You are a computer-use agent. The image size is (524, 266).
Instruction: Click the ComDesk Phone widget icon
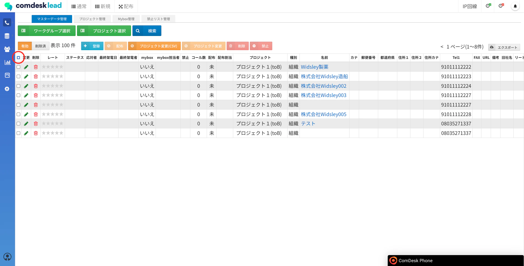(393, 261)
